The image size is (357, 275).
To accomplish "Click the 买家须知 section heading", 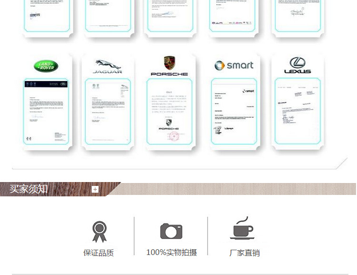I will pos(29,189).
